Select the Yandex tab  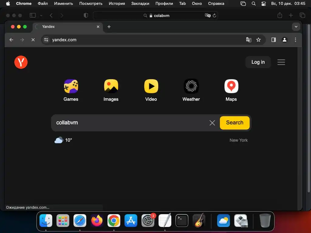click(x=68, y=27)
